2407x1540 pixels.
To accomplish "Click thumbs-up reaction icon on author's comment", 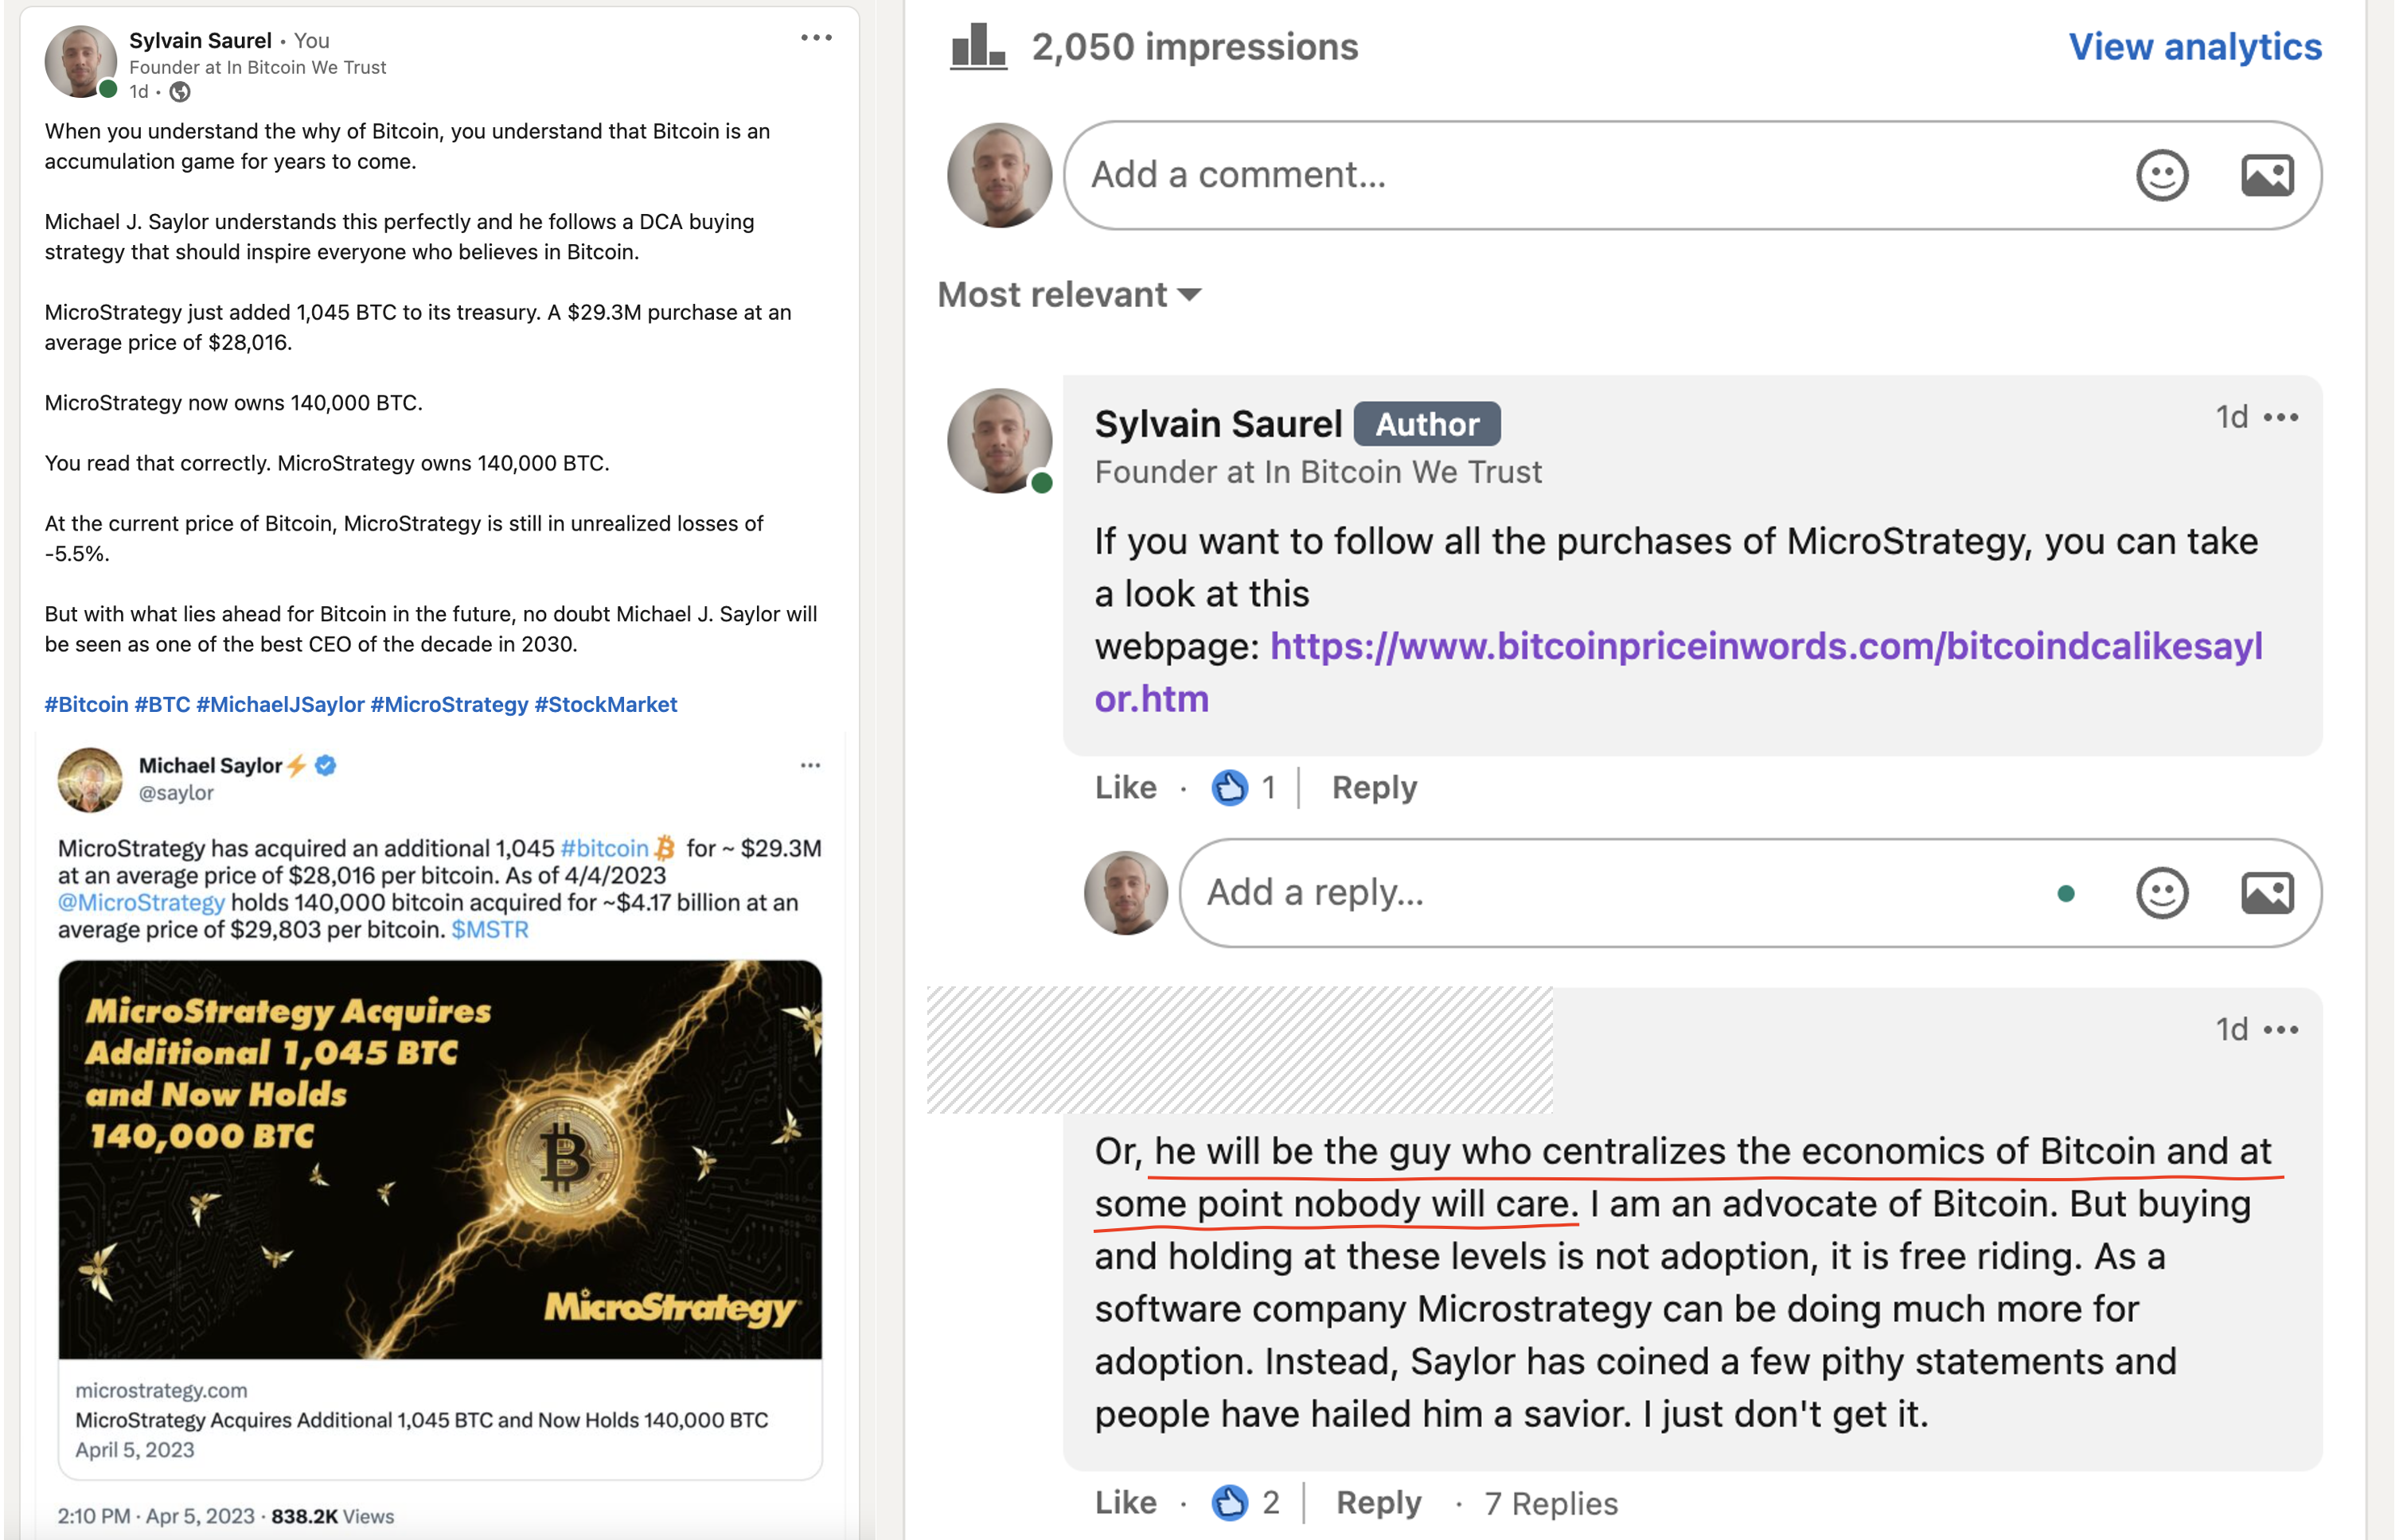I will [1230, 788].
